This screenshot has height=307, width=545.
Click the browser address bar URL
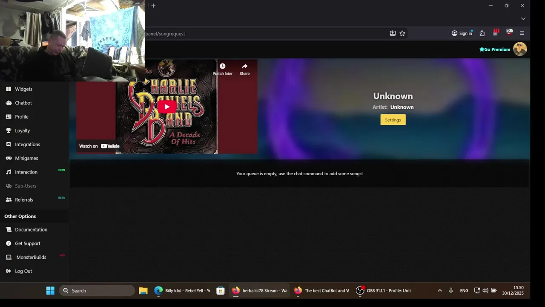[x=165, y=34]
